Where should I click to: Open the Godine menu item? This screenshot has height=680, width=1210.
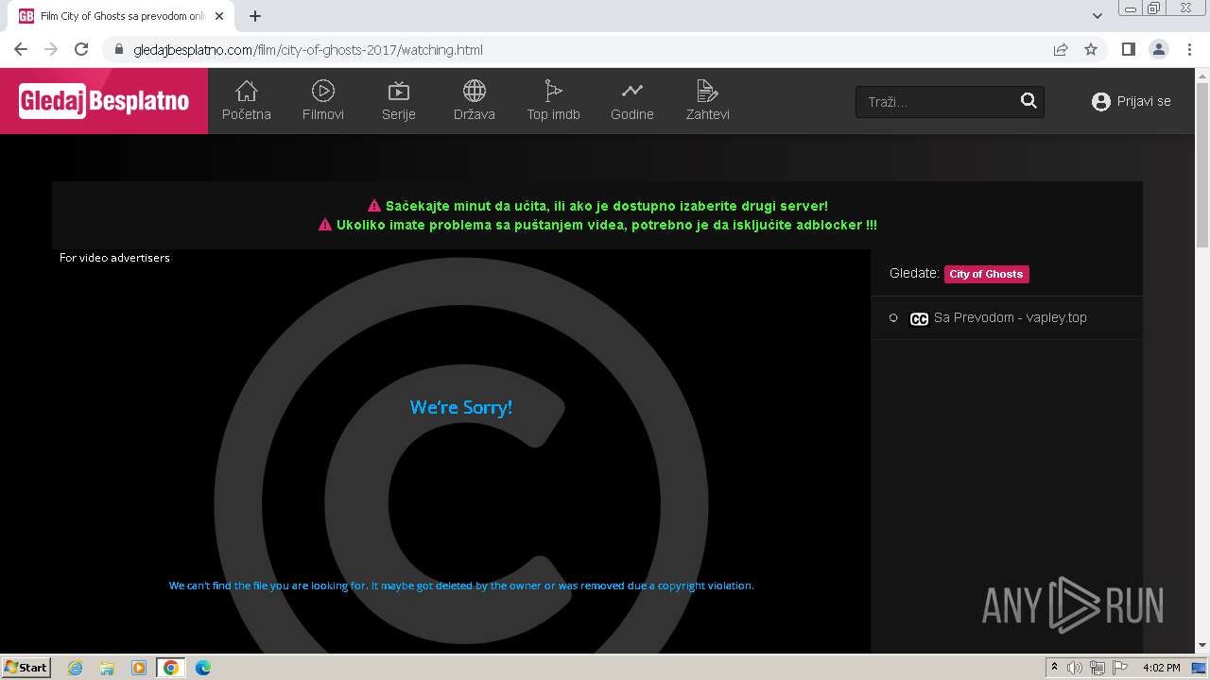point(632,101)
